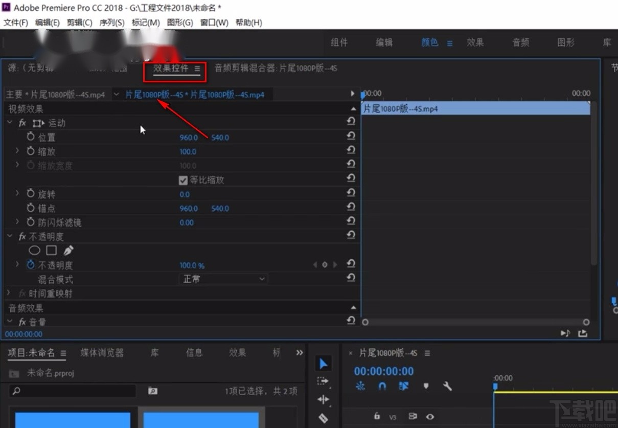Click play-audio-only icon in effect controls
The image size is (618, 428).
click(x=565, y=333)
